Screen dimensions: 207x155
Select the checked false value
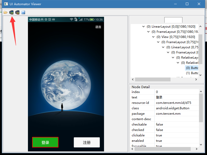(x=177, y=130)
